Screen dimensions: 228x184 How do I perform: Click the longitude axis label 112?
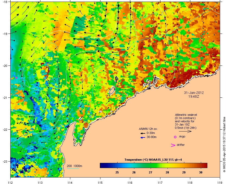[11, 182]
